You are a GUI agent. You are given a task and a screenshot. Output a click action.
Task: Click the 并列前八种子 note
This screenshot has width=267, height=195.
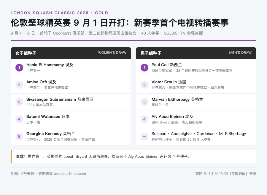point(181,139)
